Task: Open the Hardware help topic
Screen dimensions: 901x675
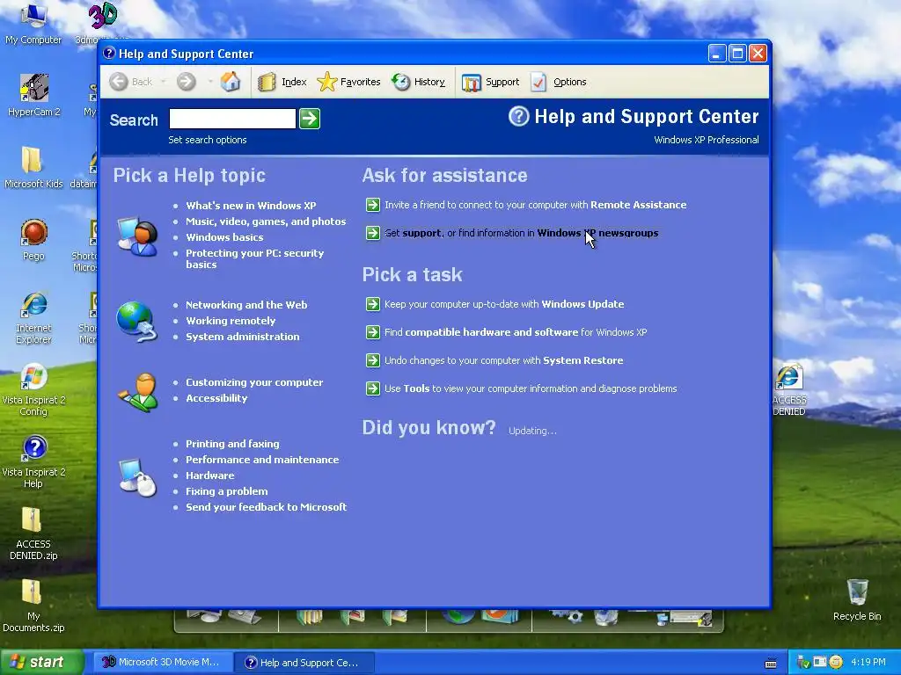Action: tap(209, 475)
